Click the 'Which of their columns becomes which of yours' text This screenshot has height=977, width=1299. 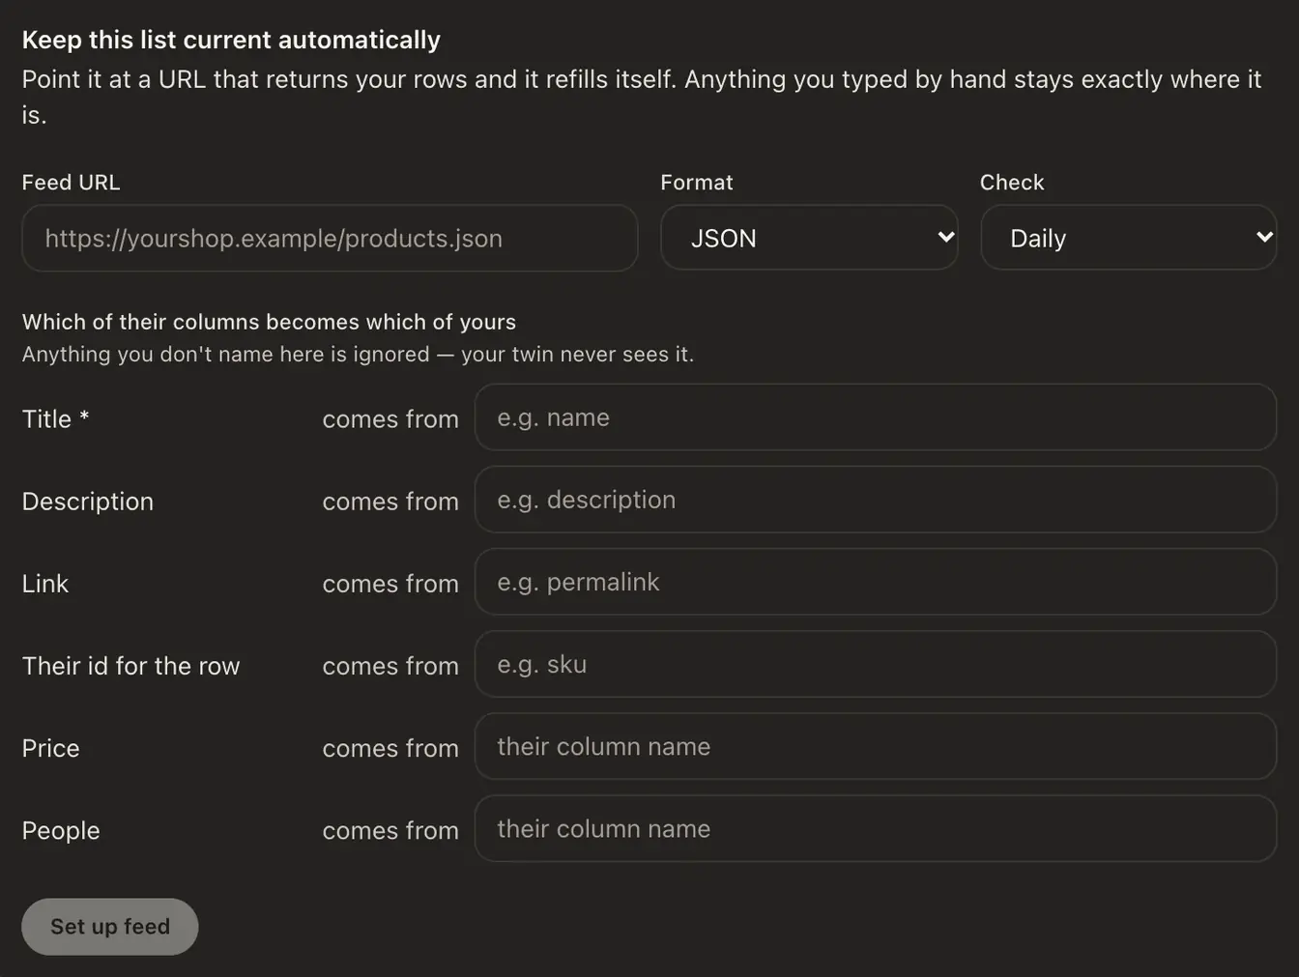pos(269,322)
